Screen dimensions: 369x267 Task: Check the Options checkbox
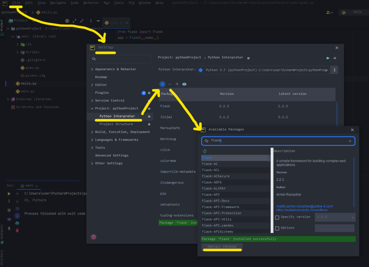(277, 228)
